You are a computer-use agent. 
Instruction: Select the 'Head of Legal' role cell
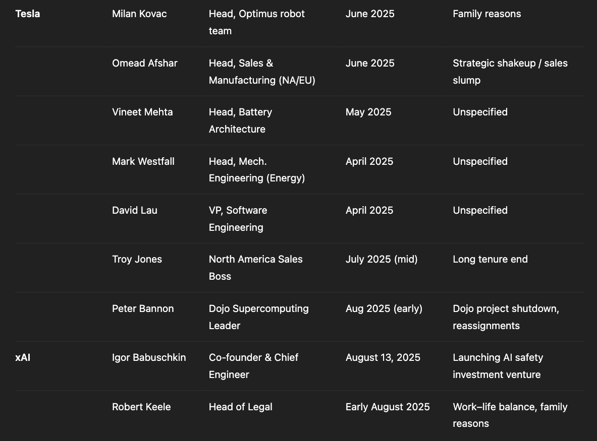click(241, 407)
